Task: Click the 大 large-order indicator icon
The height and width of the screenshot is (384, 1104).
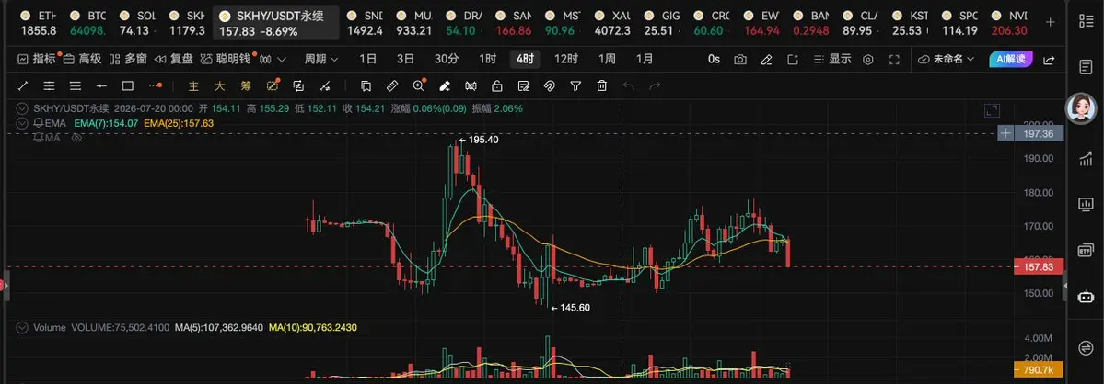Action: (220, 86)
